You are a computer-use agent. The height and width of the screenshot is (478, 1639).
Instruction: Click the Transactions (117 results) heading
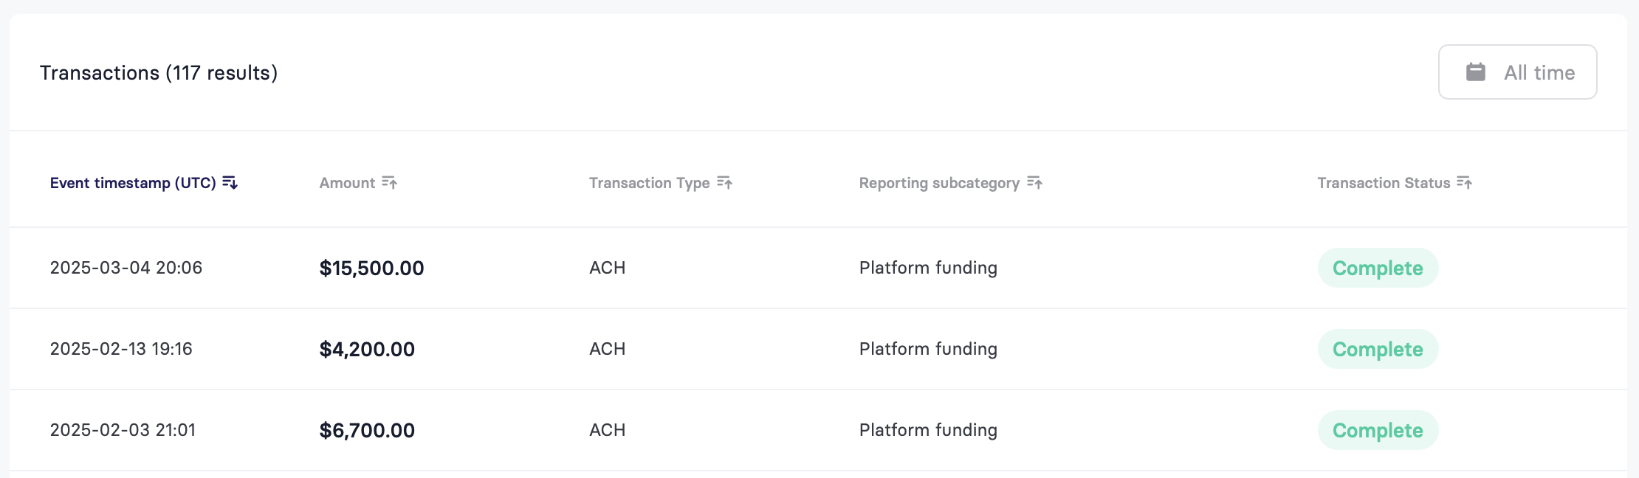(x=159, y=73)
